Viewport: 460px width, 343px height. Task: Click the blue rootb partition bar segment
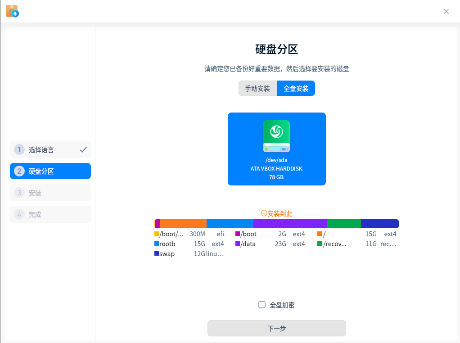pyautogui.click(x=230, y=224)
